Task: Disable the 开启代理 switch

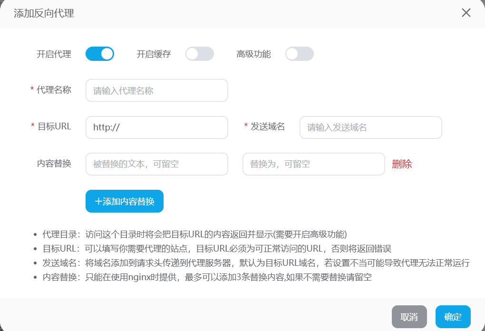Action: [x=100, y=54]
